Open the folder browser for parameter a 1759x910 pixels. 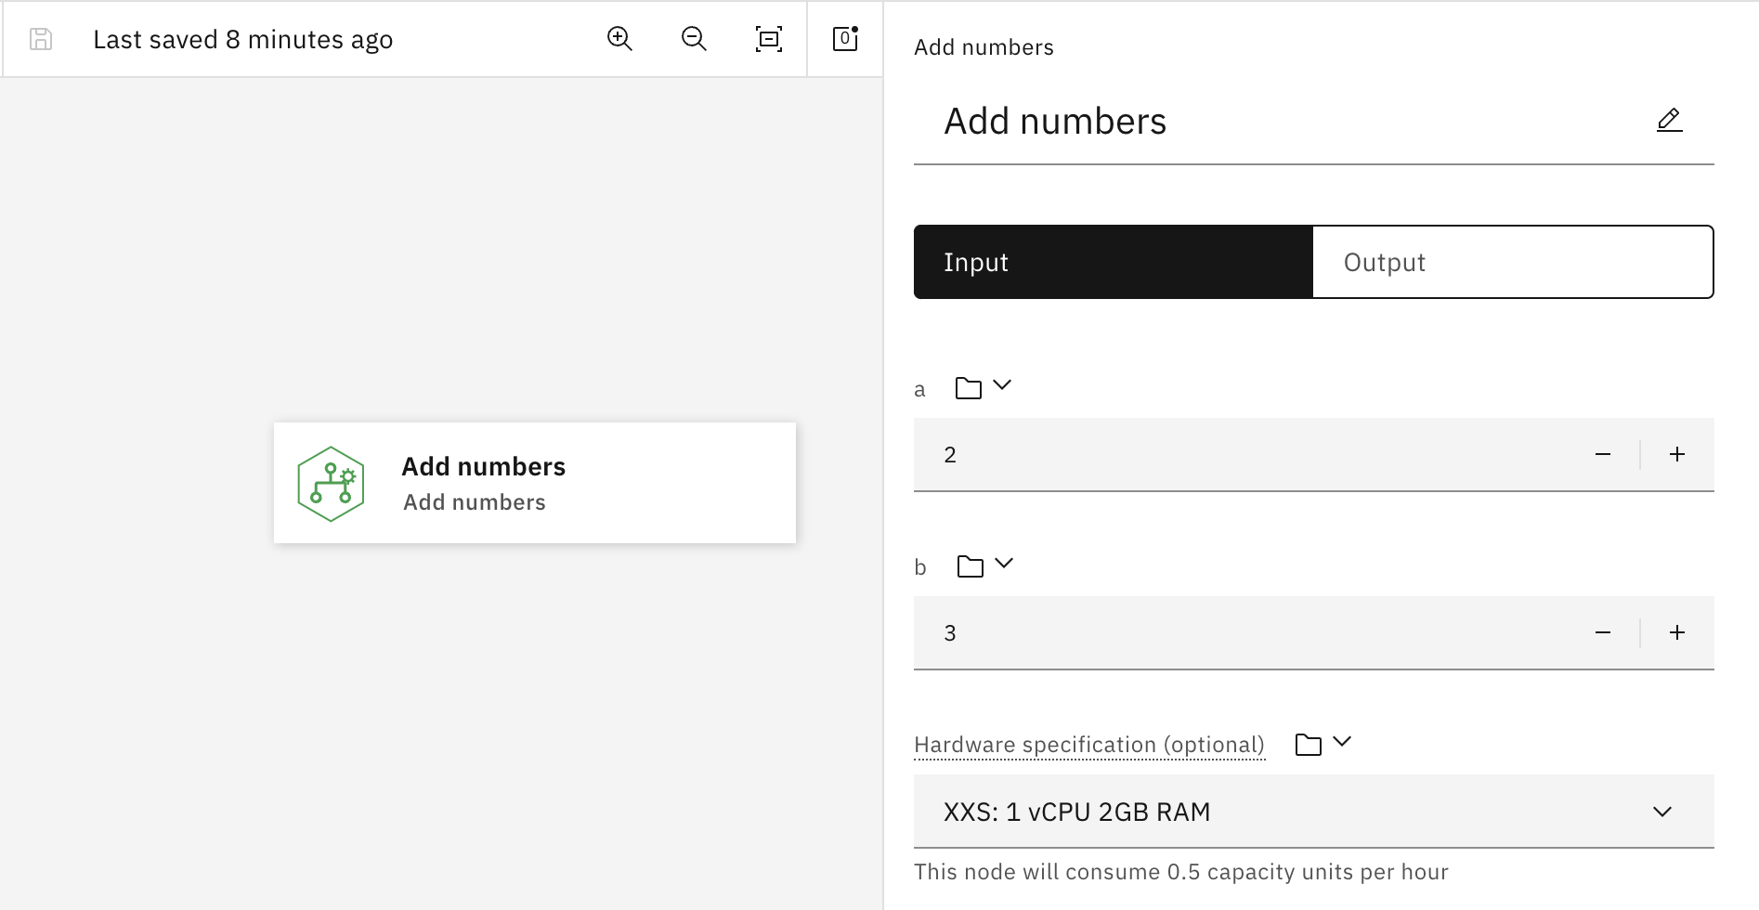[x=969, y=387]
